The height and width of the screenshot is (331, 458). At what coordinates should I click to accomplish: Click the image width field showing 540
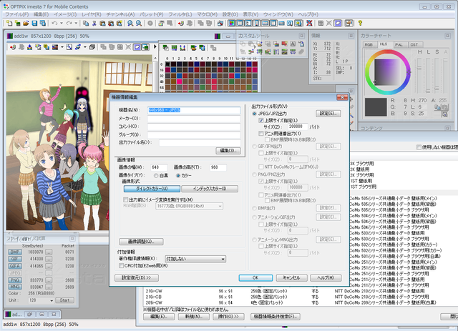point(159,167)
